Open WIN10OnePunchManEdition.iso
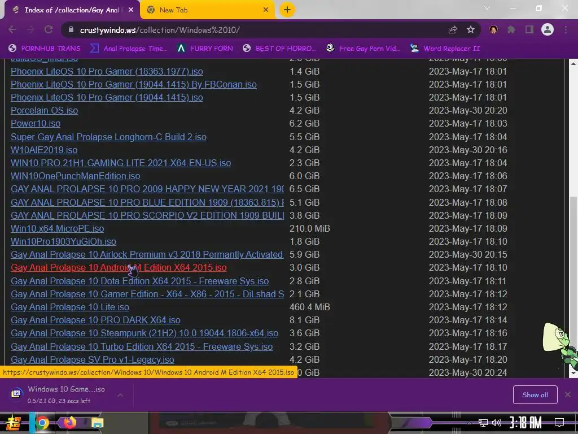578x434 pixels. coord(76,176)
